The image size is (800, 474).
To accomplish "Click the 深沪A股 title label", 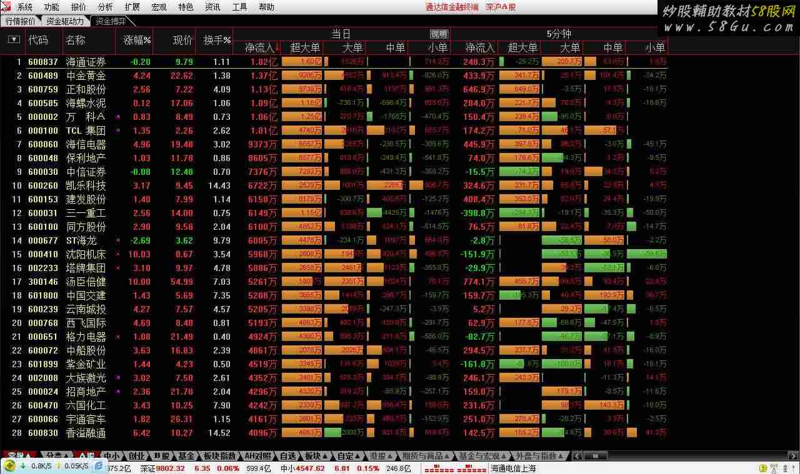I will [501, 7].
